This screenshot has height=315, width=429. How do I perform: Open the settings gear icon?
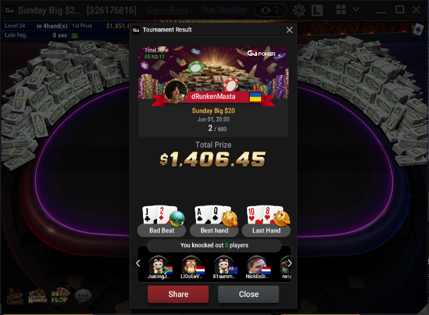299,10
